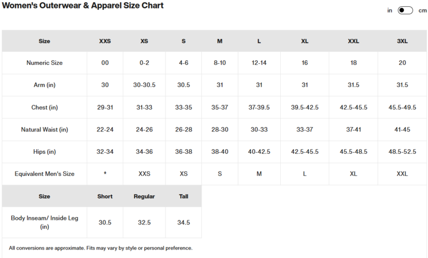The height and width of the screenshot is (258, 428).
Task: Click the Body Inseam/ Inside Leg label
Action: 45,222
